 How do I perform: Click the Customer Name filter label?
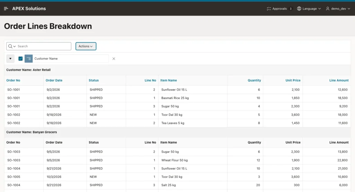click(x=46, y=59)
